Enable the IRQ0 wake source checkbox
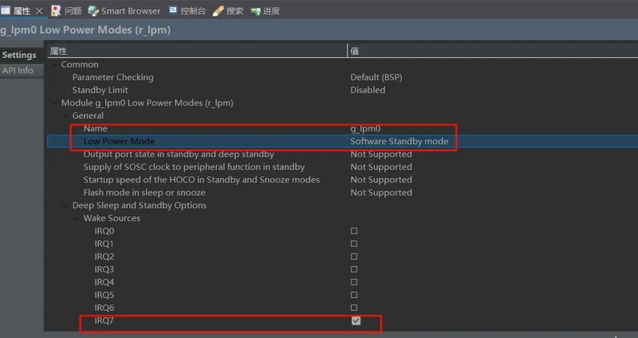This screenshot has height=338, width=638. pos(354,231)
